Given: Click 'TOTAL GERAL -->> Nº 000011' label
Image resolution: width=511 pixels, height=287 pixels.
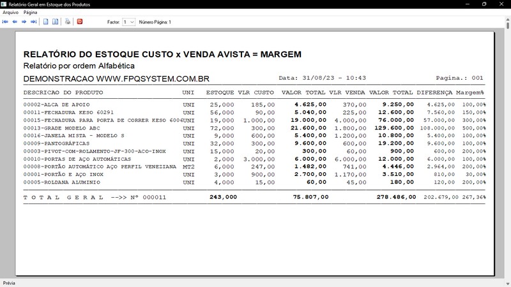Looking at the screenshot, I should [95, 197].
